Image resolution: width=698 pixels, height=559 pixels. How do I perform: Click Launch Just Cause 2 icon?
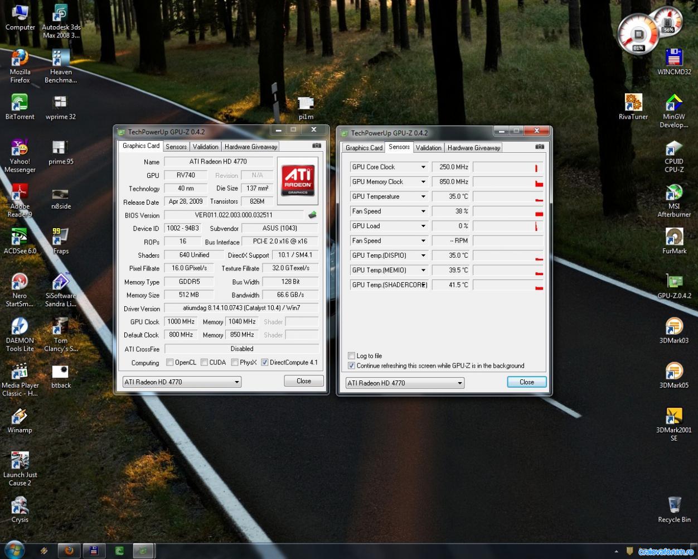pyautogui.click(x=20, y=469)
